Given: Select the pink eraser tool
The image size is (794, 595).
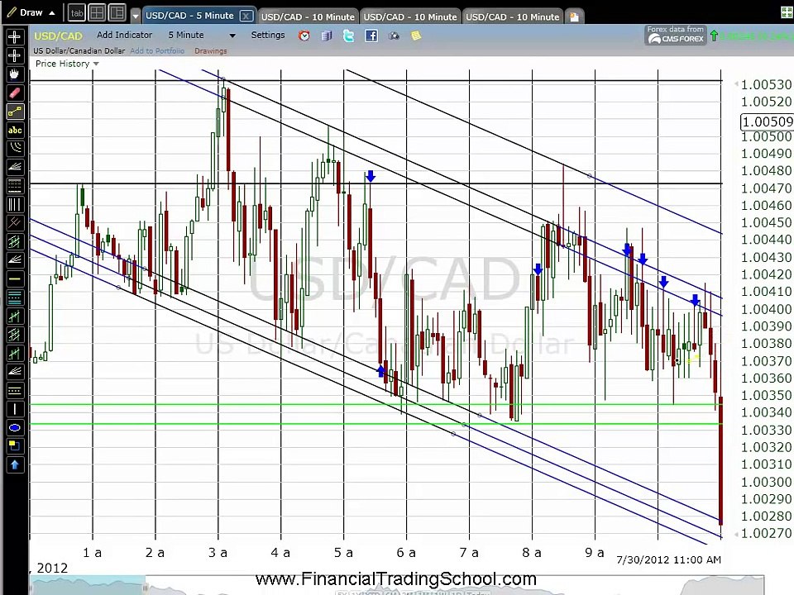Looking at the screenshot, I should (15, 93).
